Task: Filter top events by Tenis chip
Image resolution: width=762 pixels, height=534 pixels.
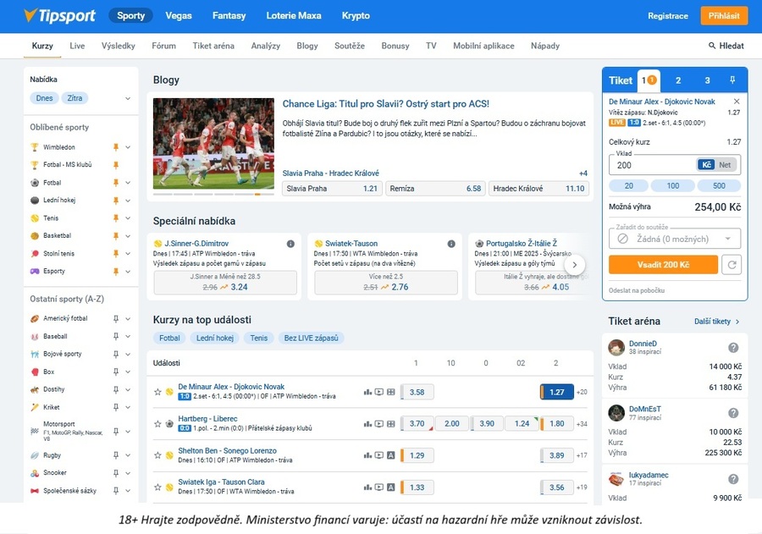Action: coord(258,339)
